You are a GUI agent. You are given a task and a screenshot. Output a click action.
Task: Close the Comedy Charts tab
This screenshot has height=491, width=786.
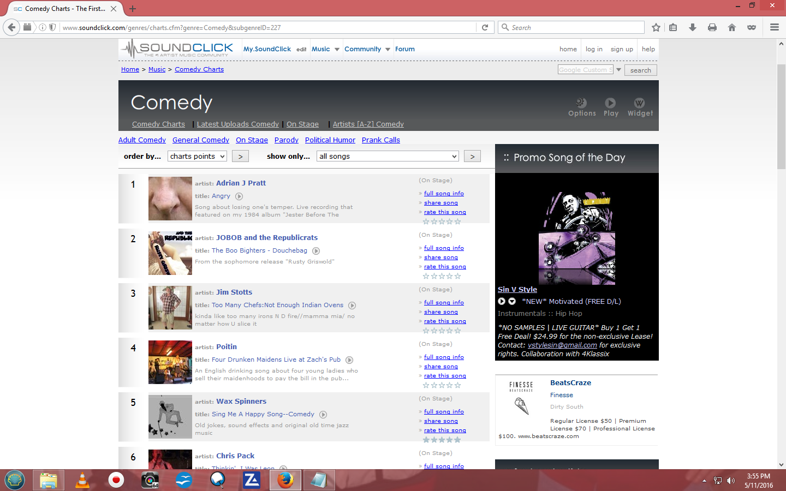click(x=114, y=9)
